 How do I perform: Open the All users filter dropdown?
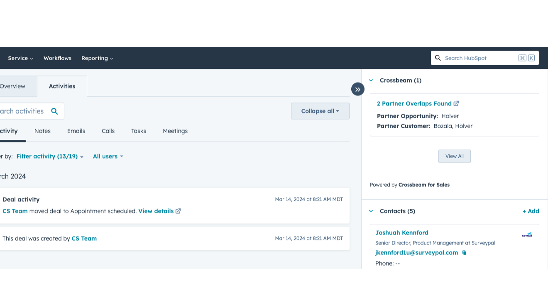pos(108,156)
